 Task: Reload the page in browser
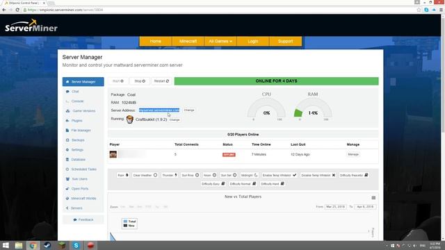pyautogui.click(x=17, y=10)
